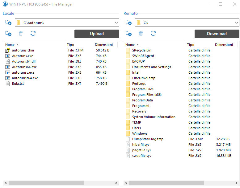Viewport: 240px width, 188px height.
Task: Sort local files by Nome column
Action: 10,45
